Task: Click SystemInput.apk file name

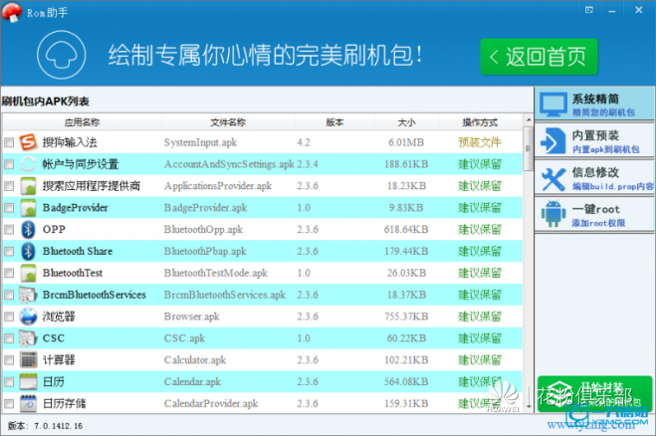Action: (200, 142)
